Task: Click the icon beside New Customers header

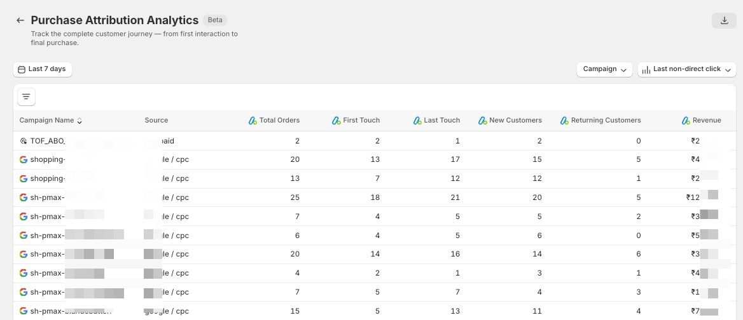Action: [483, 121]
